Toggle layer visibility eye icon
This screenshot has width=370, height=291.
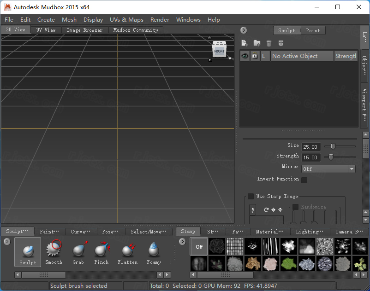point(245,56)
